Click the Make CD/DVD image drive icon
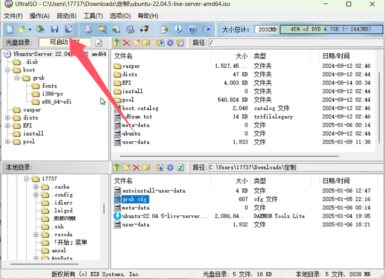This screenshot has width=385, height=279. tap(89, 29)
